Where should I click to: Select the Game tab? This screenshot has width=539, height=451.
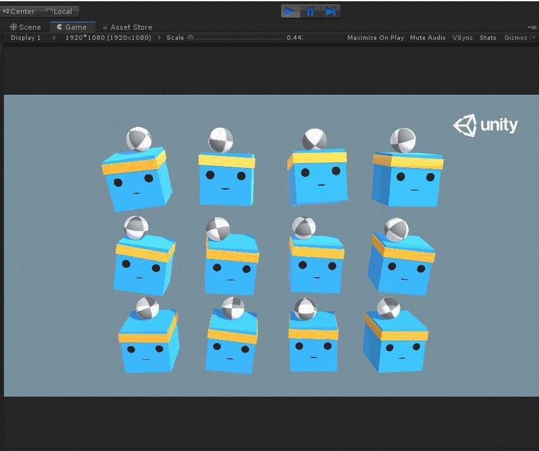point(72,27)
